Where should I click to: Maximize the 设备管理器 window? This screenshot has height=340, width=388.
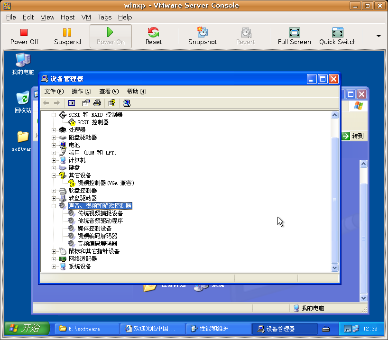[323, 79]
